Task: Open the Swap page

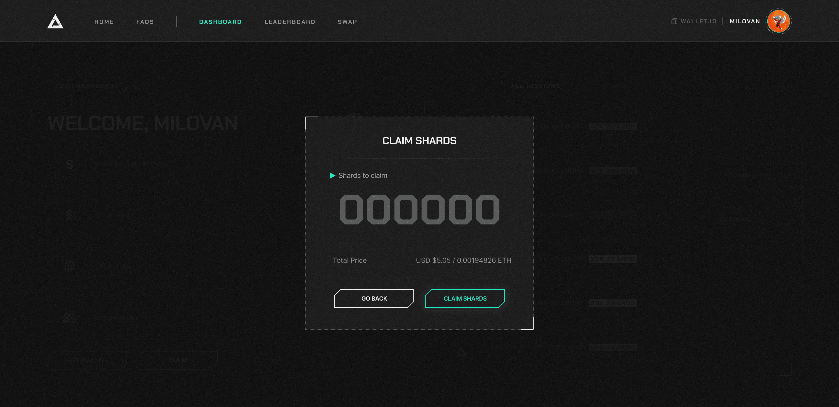Action: tap(347, 22)
